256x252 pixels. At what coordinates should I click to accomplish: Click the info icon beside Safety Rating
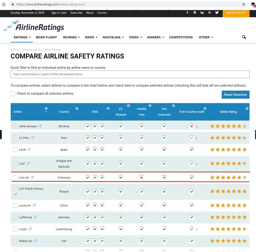tap(247, 108)
